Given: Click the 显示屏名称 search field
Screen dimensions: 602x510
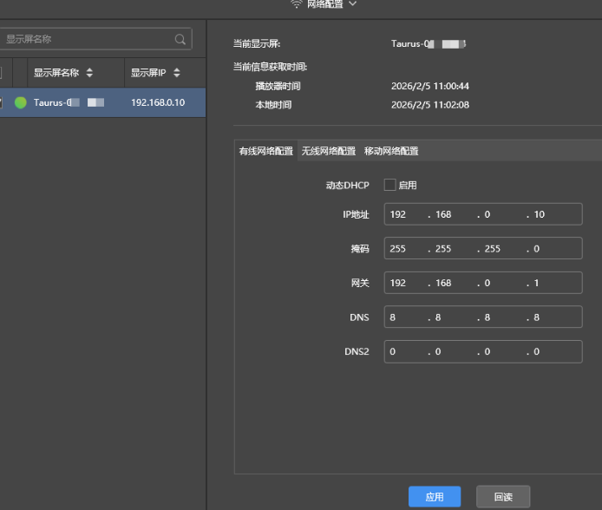Looking at the screenshot, I should pos(87,39).
